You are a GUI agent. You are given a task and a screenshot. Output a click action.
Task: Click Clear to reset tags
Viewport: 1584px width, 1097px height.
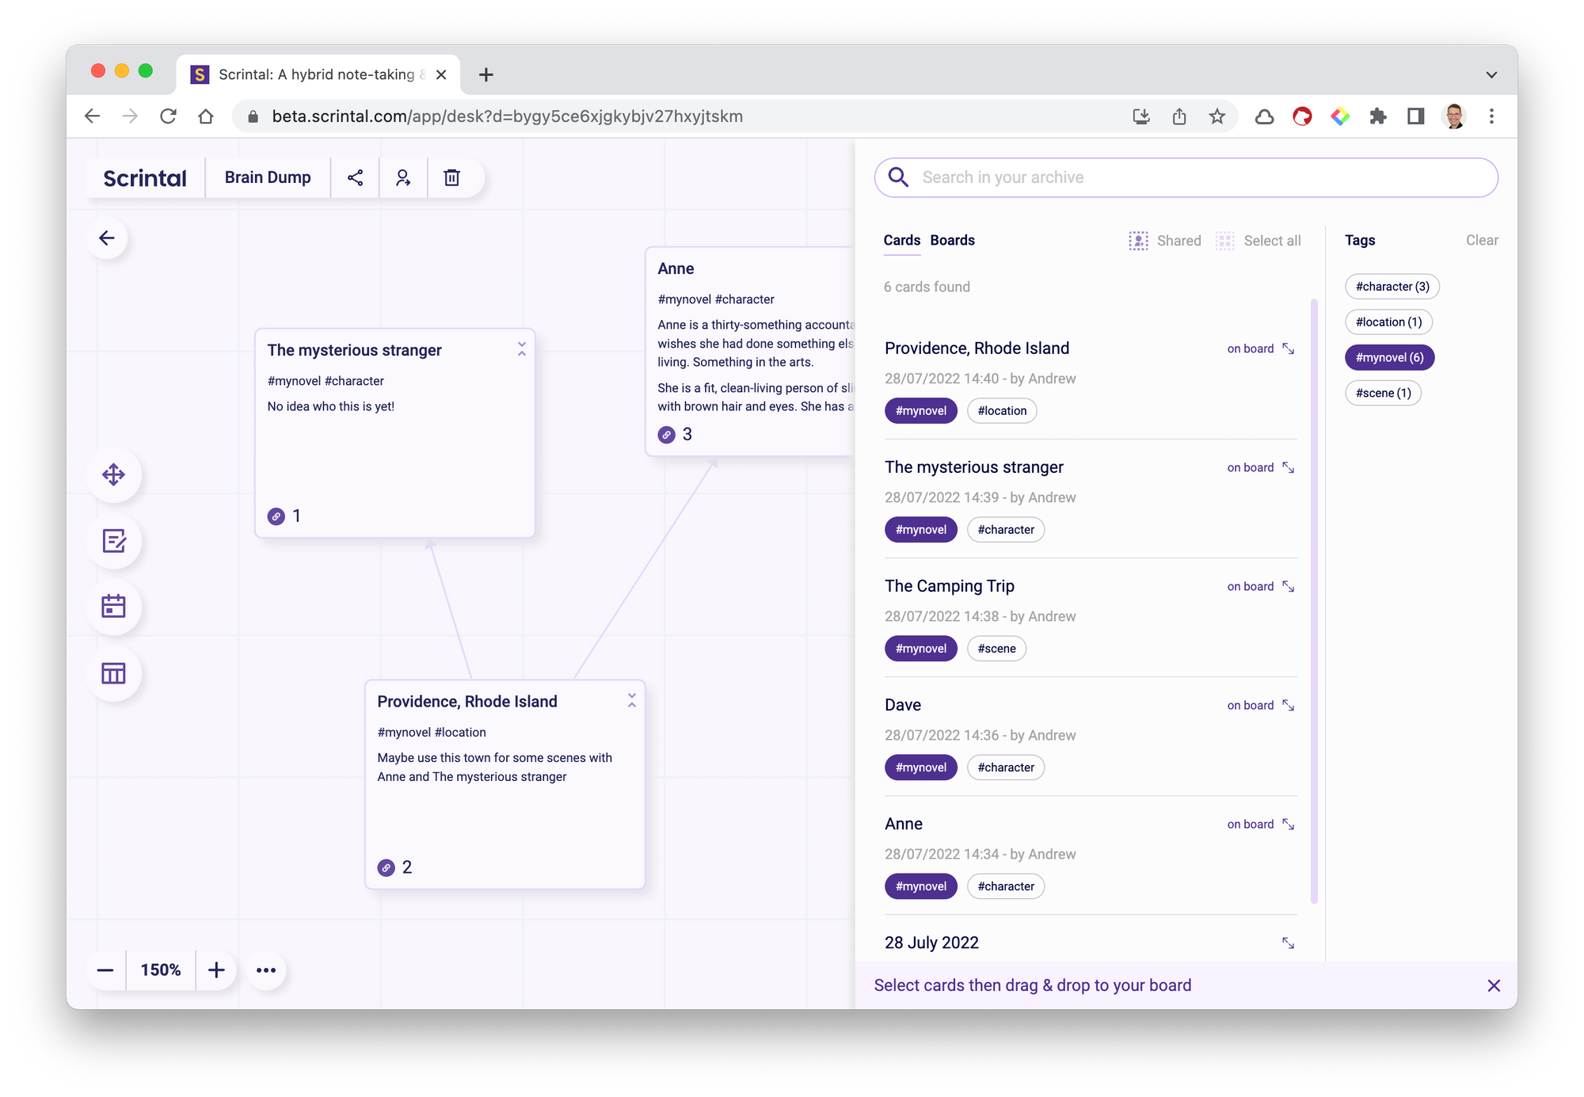point(1481,241)
